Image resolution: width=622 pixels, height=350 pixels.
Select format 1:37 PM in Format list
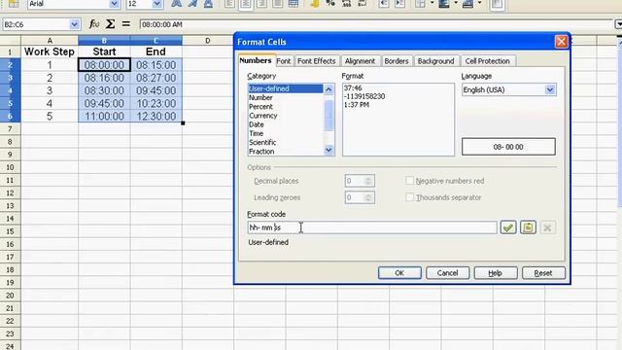tap(357, 105)
